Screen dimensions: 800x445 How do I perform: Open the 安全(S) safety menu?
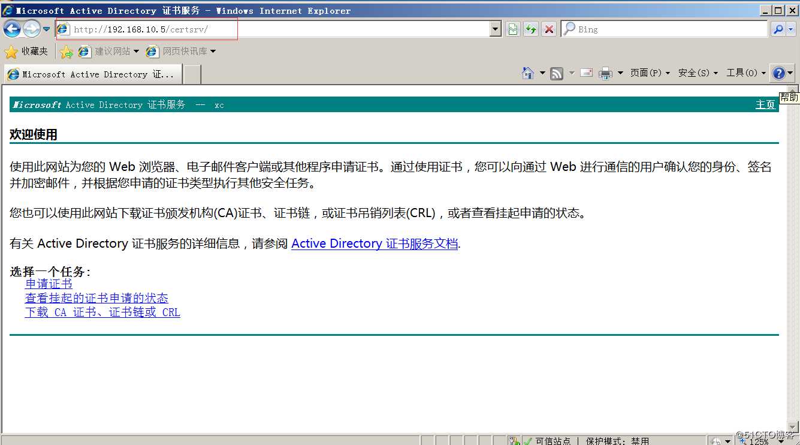pyautogui.click(x=698, y=73)
